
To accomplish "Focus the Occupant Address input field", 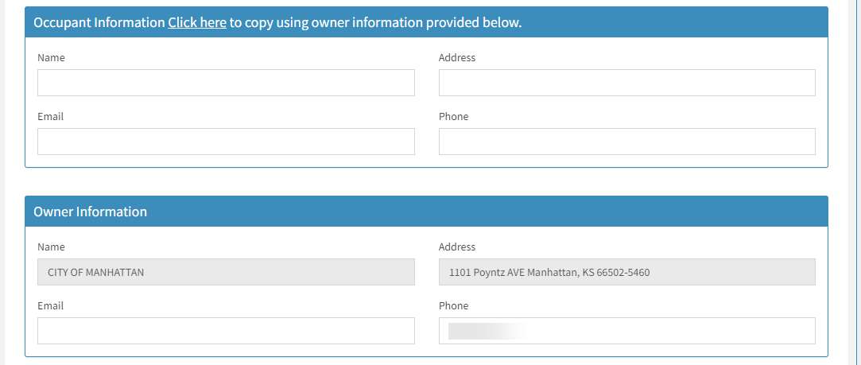I will [x=627, y=83].
